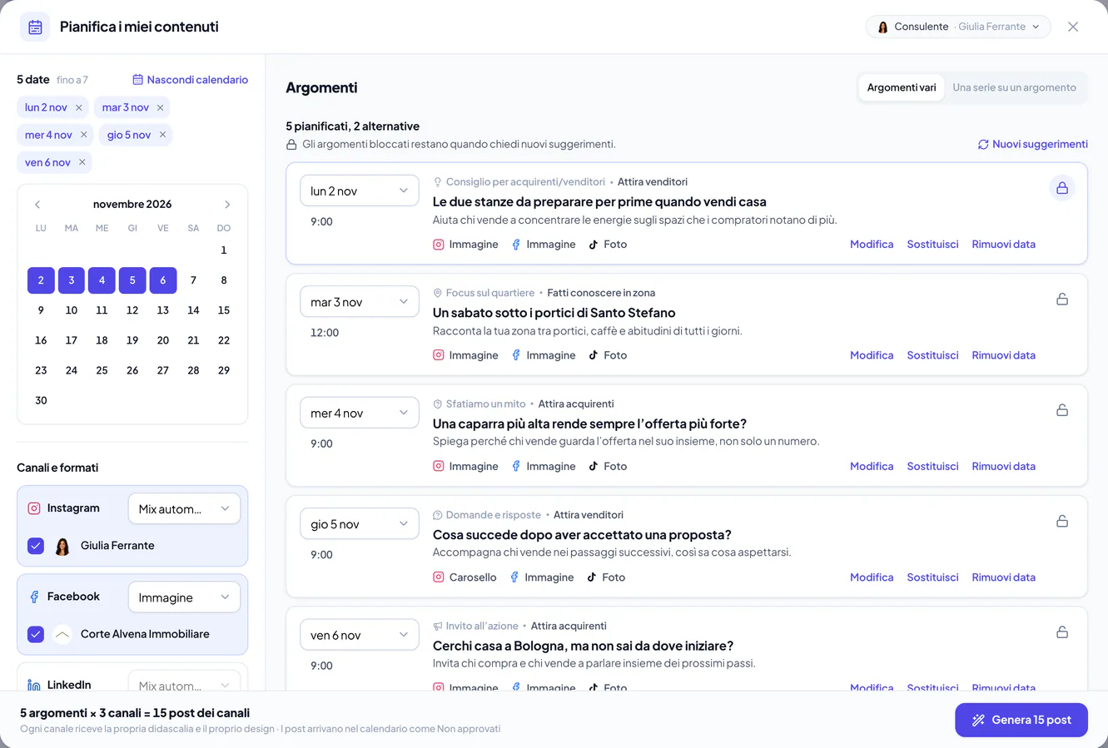Remove the lun 2 nov date chip

coord(79,107)
